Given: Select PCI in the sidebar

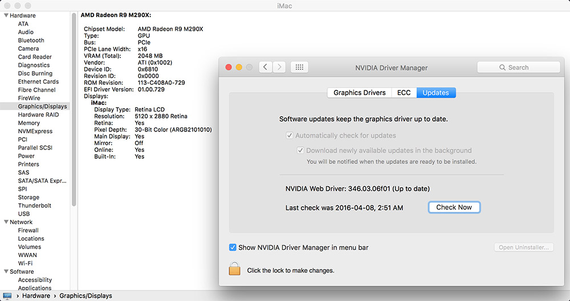Looking at the screenshot, I should pyautogui.click(x=23, y=139).
